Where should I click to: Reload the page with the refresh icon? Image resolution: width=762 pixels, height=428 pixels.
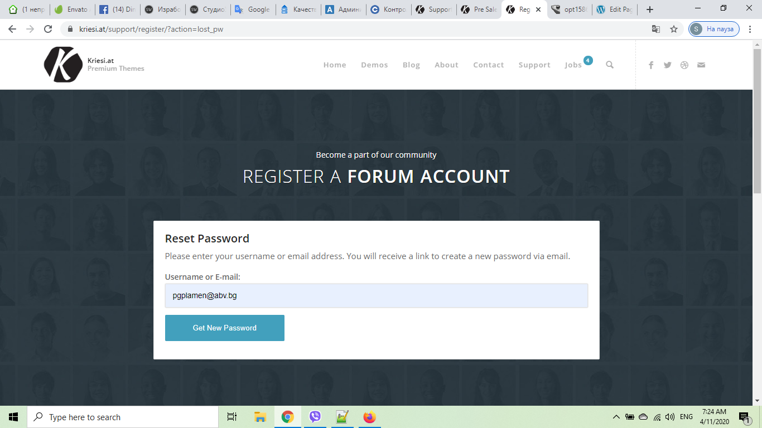(48, 29)
